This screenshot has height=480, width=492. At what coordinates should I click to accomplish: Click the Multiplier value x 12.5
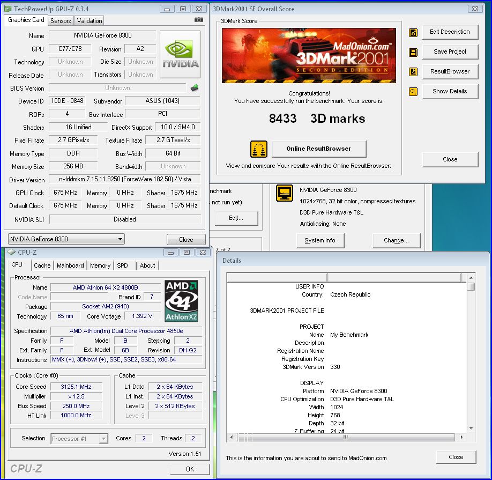coord(76,396)
